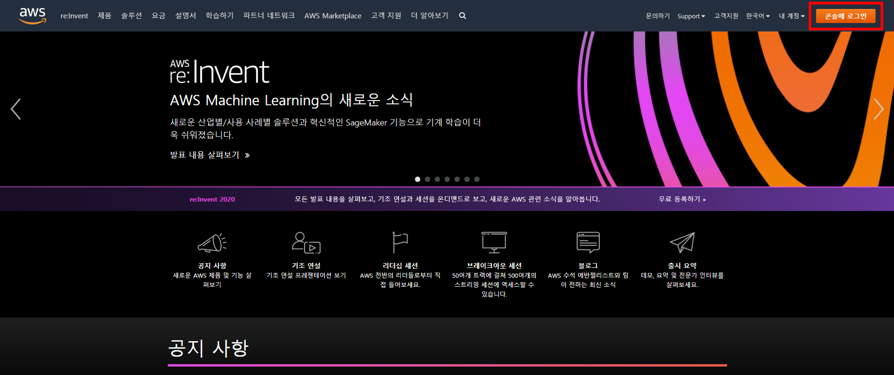Click the 고객지원 link in top bar
The height and width of the screenshot is (375, 894).
click(726, 16)
